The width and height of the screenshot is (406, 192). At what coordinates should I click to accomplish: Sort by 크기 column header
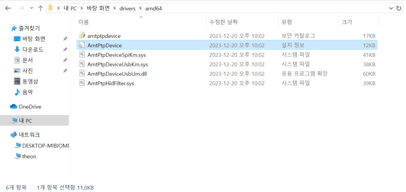click(347, 22)
